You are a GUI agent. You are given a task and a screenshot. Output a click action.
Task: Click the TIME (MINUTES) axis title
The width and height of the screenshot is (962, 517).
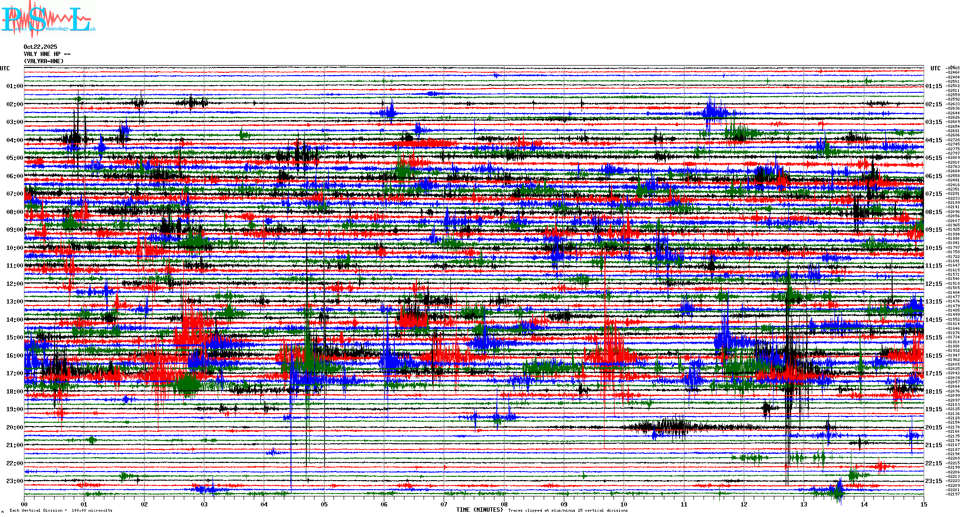tap(480, 510)
